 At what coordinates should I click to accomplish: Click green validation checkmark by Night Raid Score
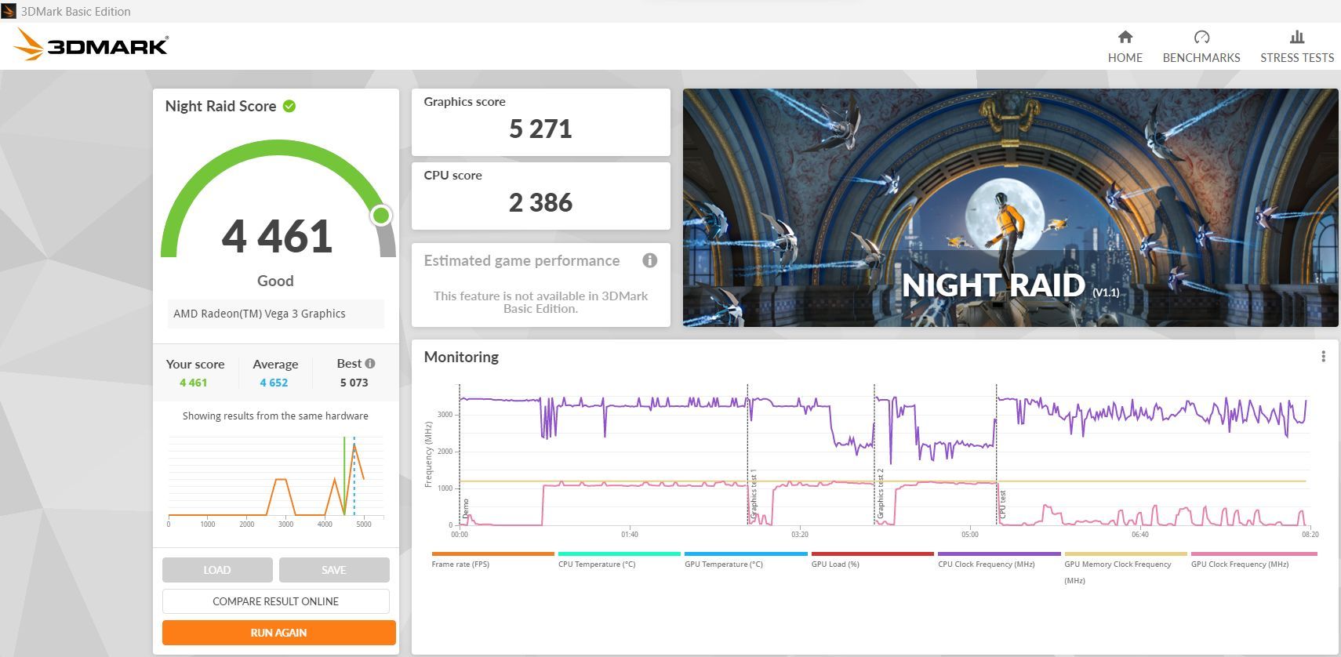pos(289,106)
